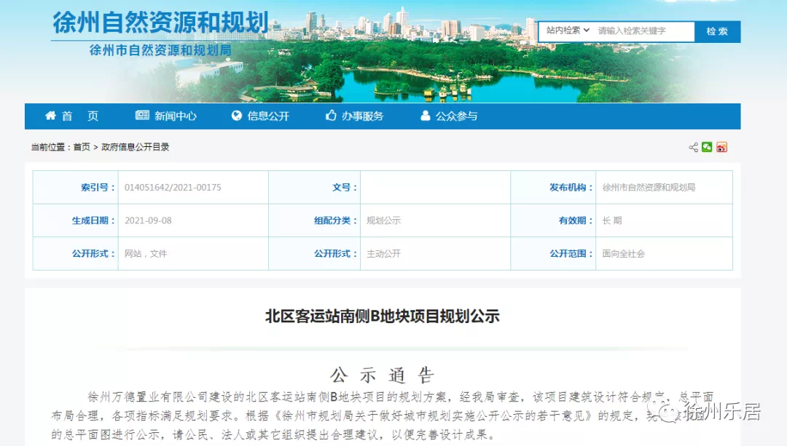Select the 办事服务 menu item
787x446 pixels.
(362, 116)
